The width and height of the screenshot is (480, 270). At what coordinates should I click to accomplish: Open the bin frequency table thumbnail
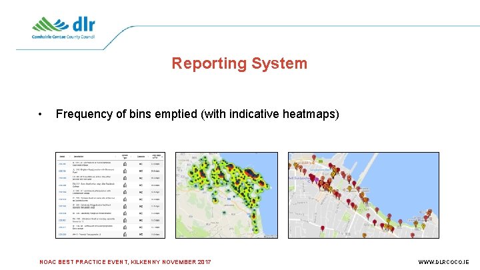pyautogui.click(x=110, y=195)
